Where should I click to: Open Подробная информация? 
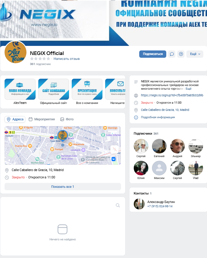click(x=158, y=117)
